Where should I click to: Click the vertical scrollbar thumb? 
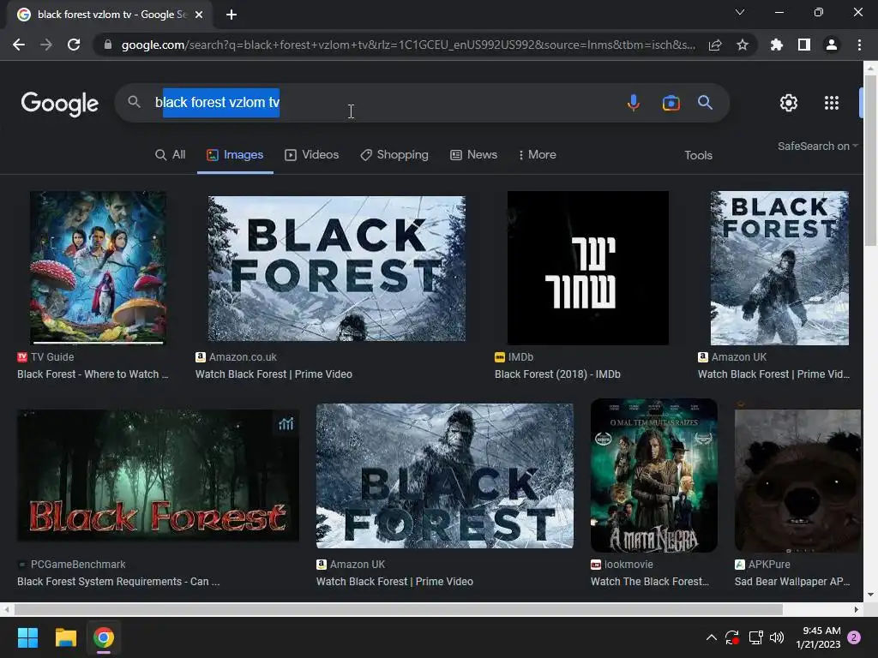tap(870, 159)
